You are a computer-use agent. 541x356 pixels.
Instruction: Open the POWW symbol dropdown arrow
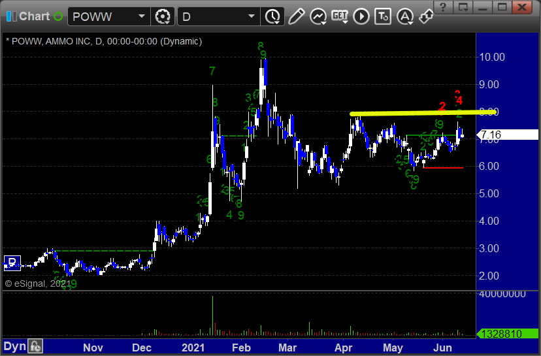(x=142, y=16)
